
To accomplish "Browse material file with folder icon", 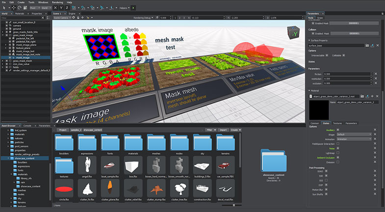I will coord(362,96).
